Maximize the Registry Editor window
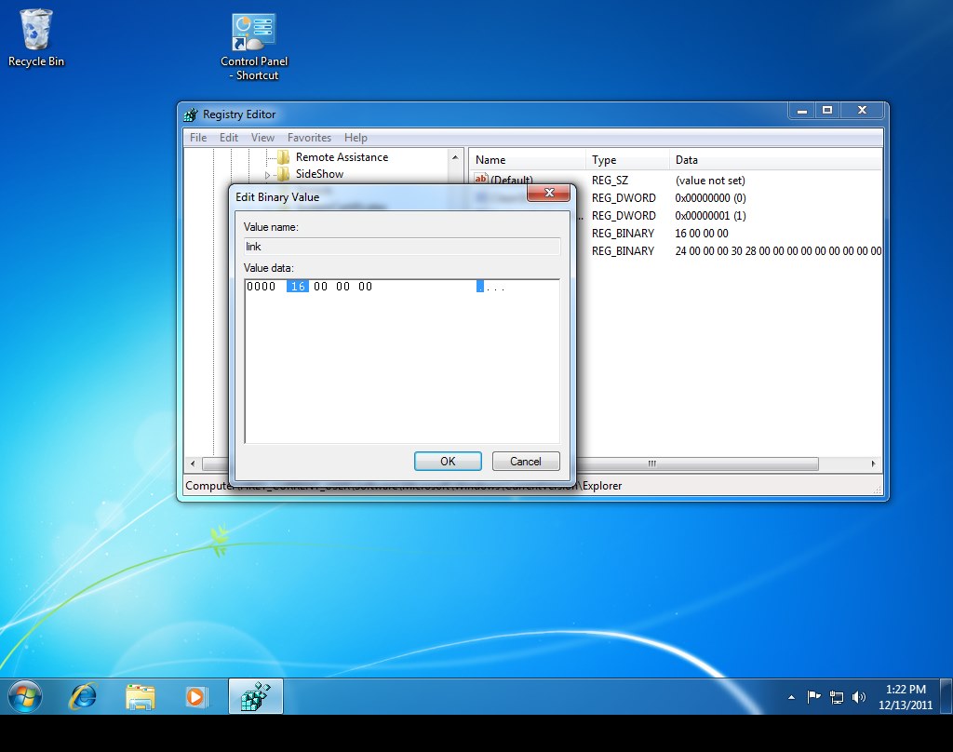The width and height of the screenshot is (953, 752). pos(827,111)
